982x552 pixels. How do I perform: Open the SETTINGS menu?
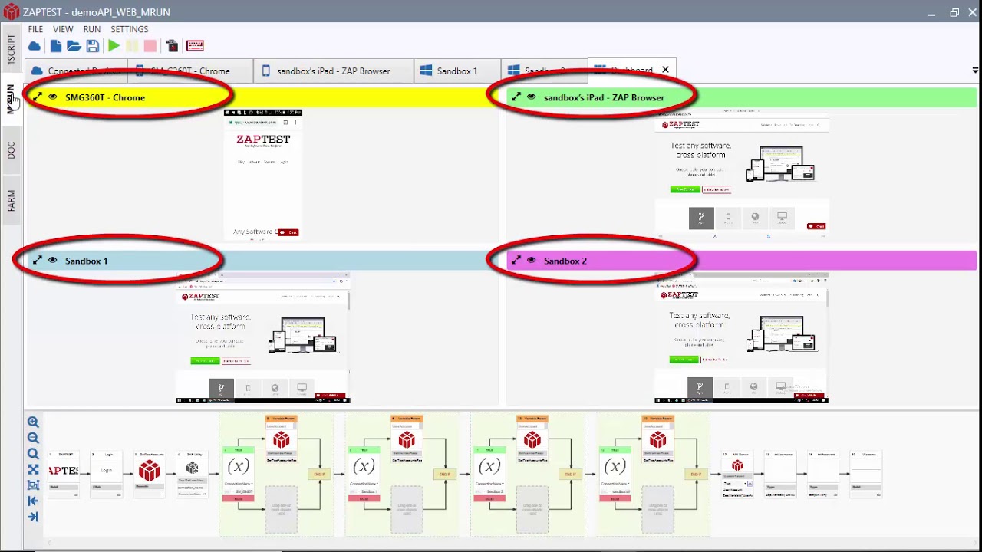(129, 29)
